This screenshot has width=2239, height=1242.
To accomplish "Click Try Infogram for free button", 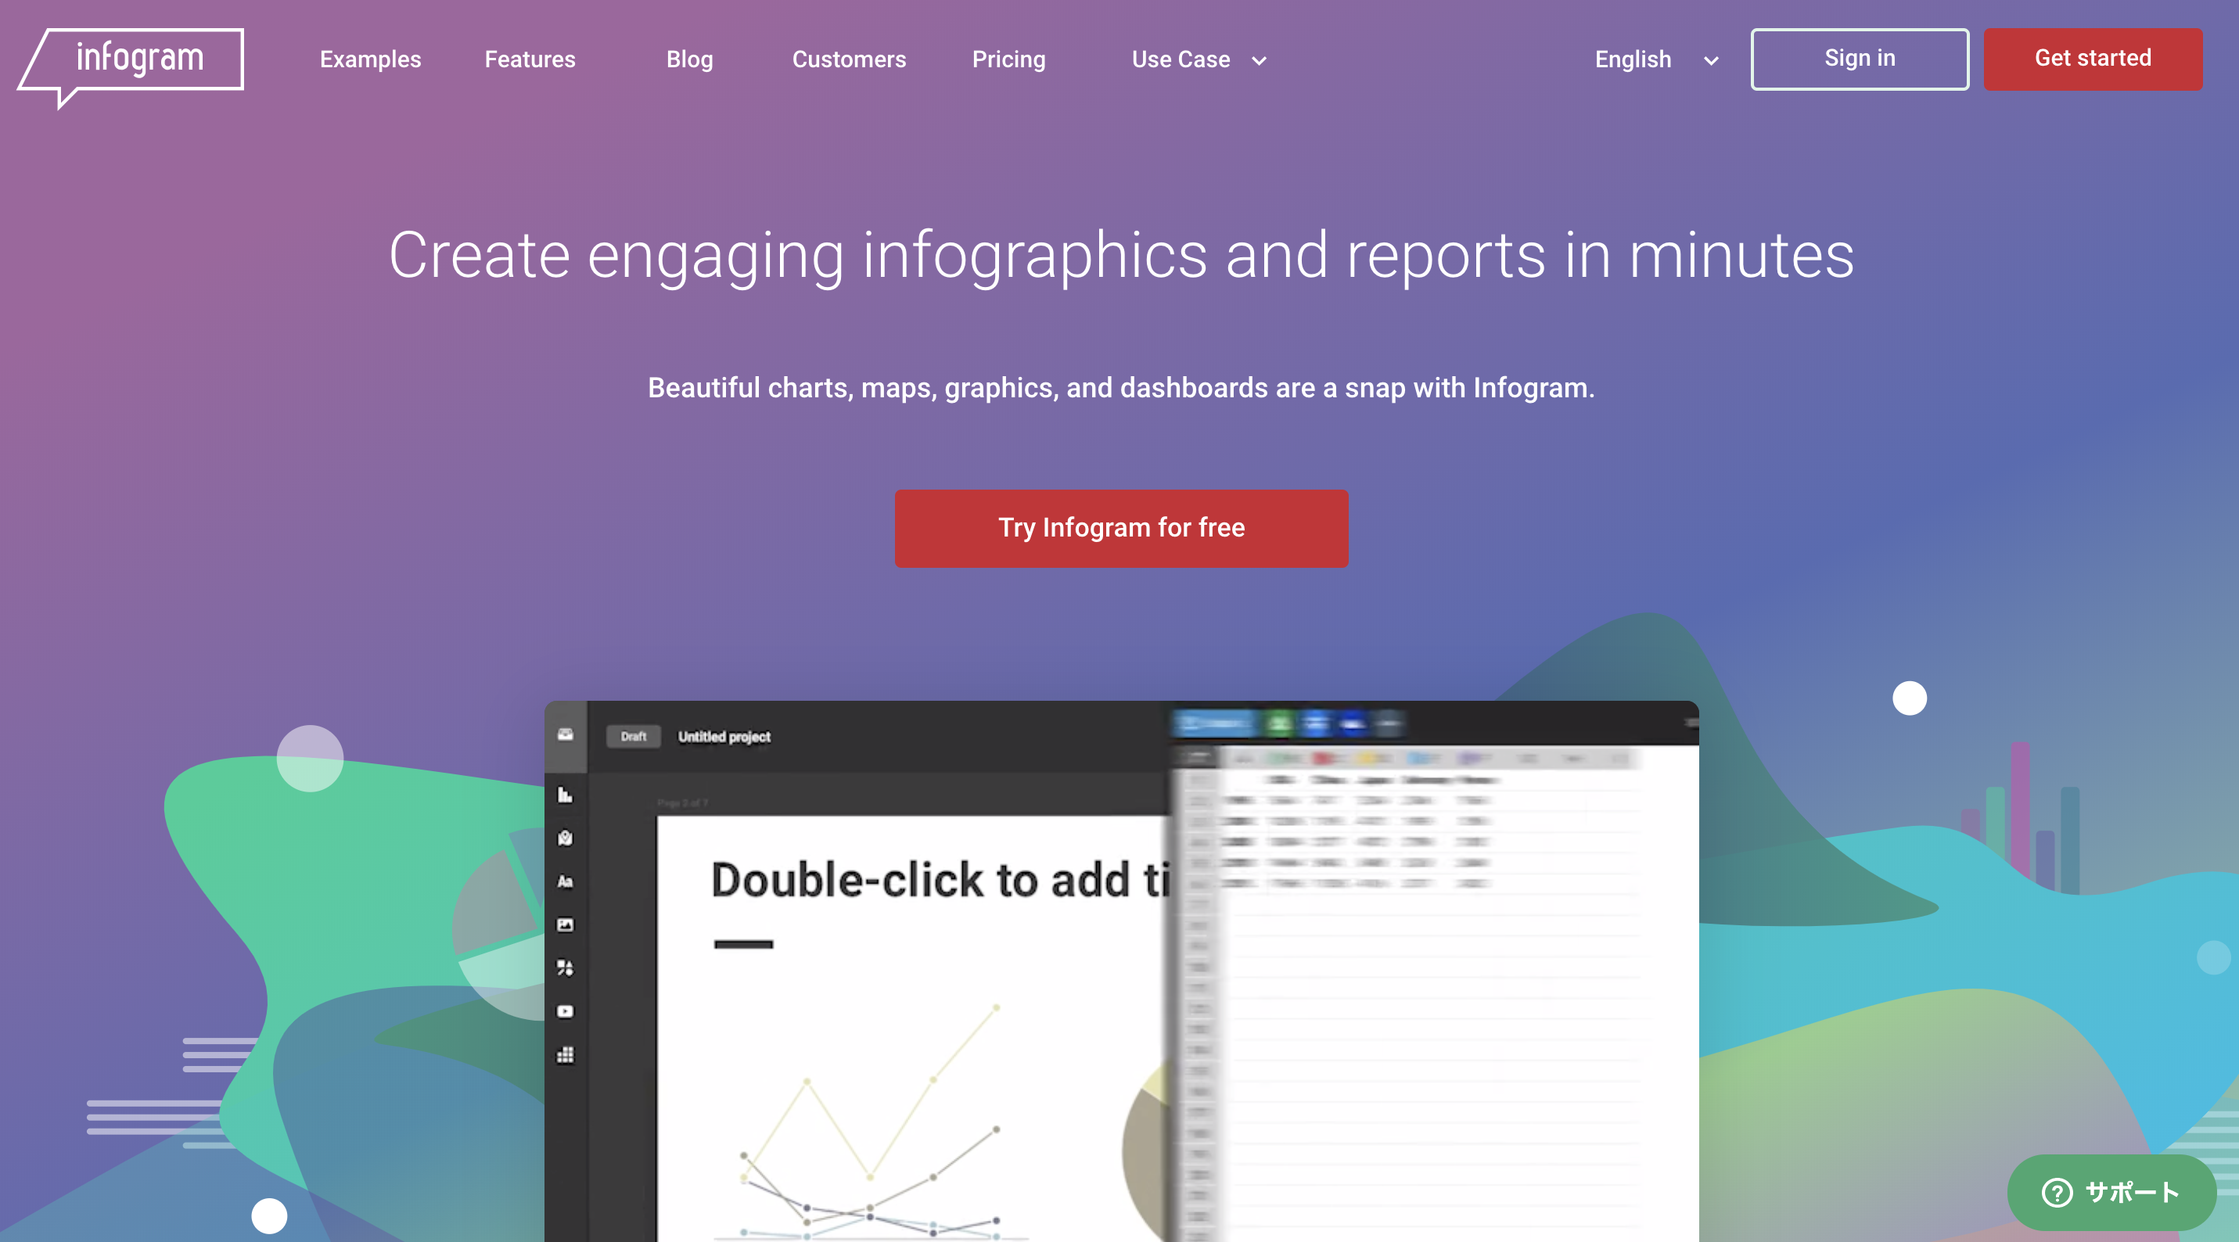I will pyautogui.click(x=1121, y=528).
